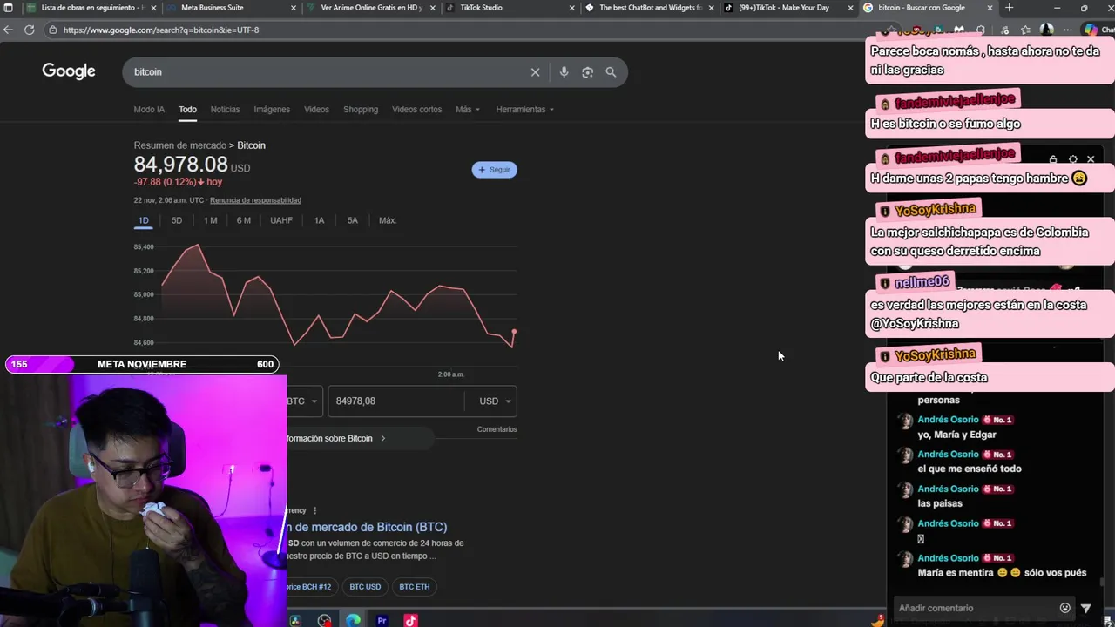Send comment with the paper plane icon

tap(1085, 608)
